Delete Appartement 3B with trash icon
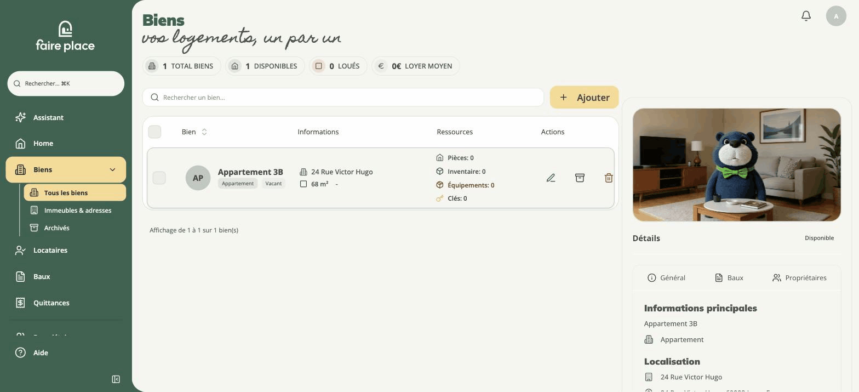The width and height of the screenshot is (859, 392). click(x=609, y=178)
